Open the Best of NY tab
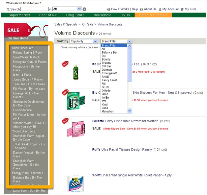Image resolution: width=207 pixels, height=195 pixels. click(x=48, y=15)
